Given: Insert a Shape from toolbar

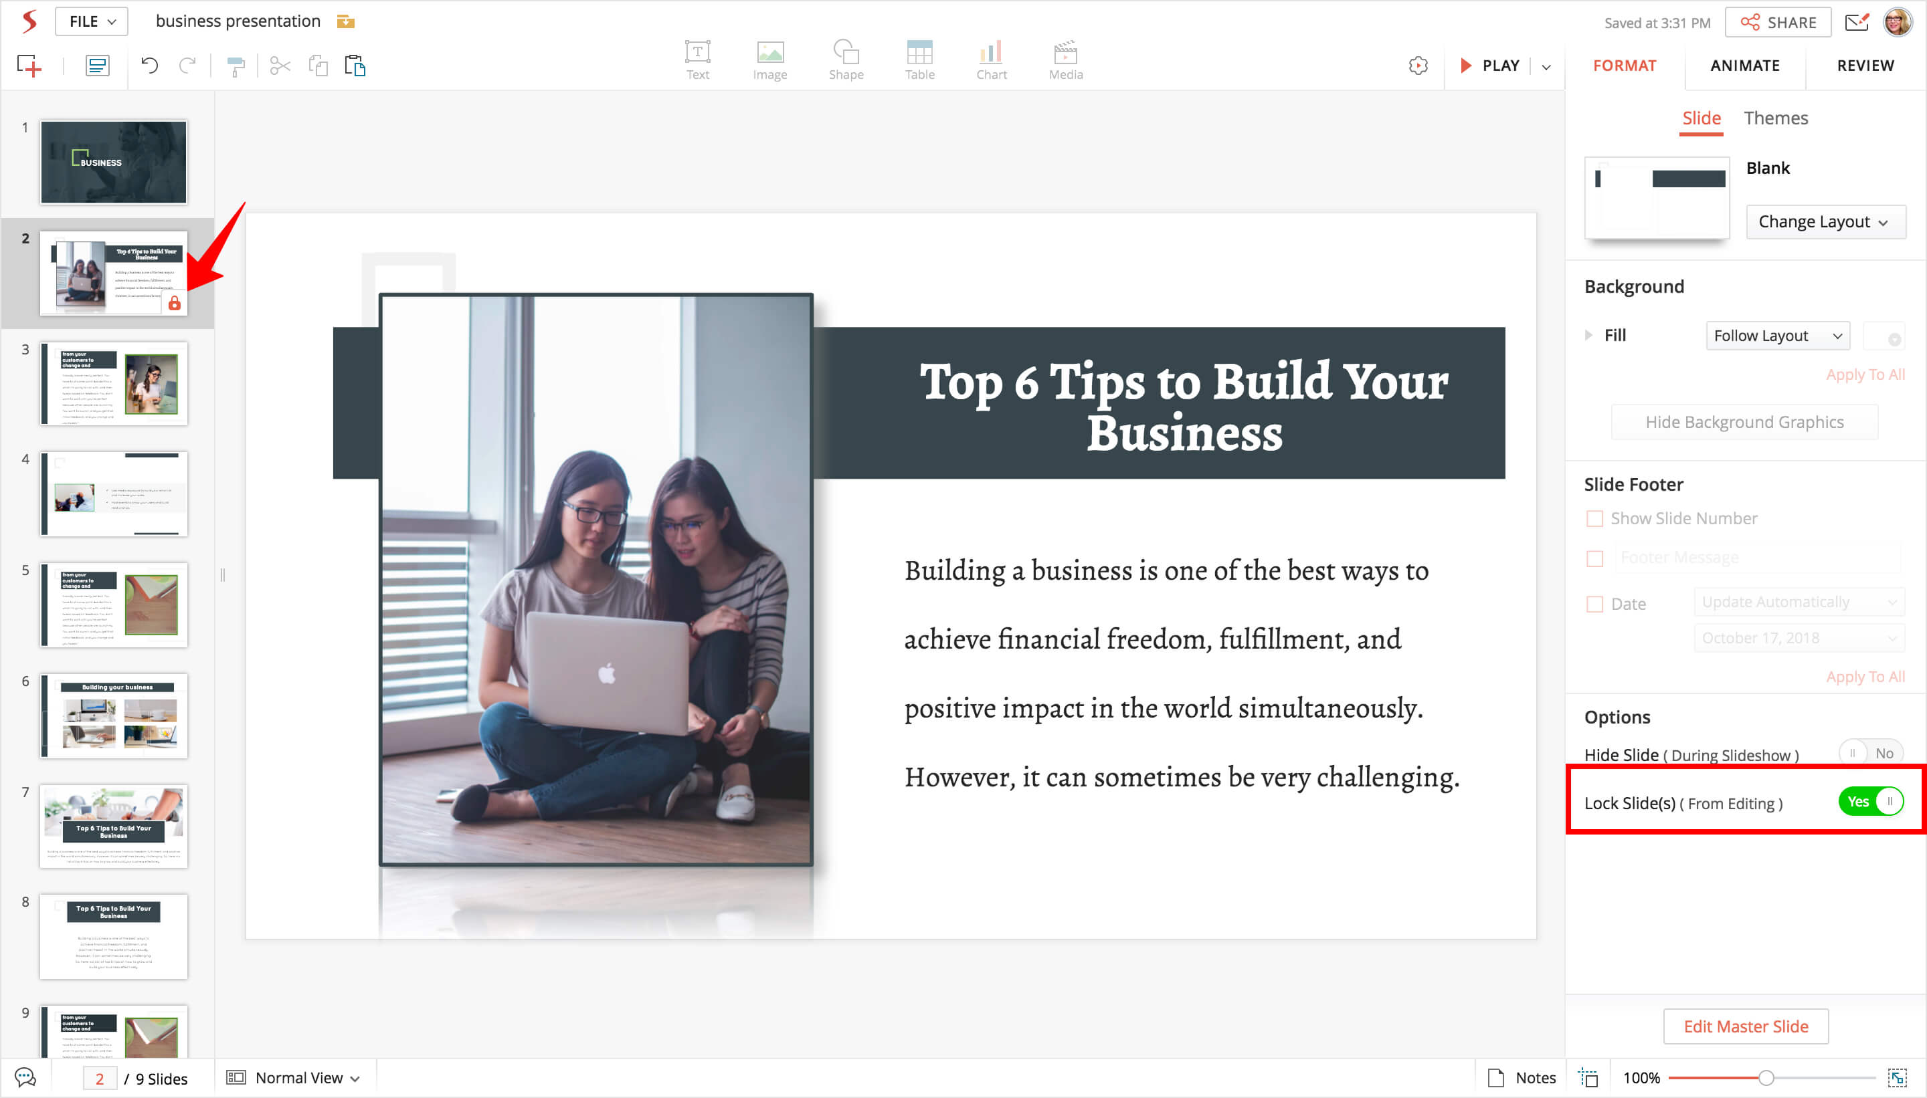Looking at the screenshot, I should point(845,60).
